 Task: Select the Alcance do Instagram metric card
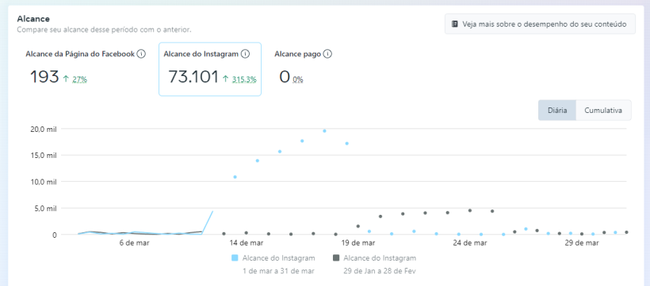210,69
